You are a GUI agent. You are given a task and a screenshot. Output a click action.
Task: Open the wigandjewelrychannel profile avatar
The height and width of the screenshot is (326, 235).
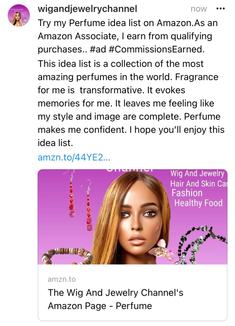pos(19,15)
